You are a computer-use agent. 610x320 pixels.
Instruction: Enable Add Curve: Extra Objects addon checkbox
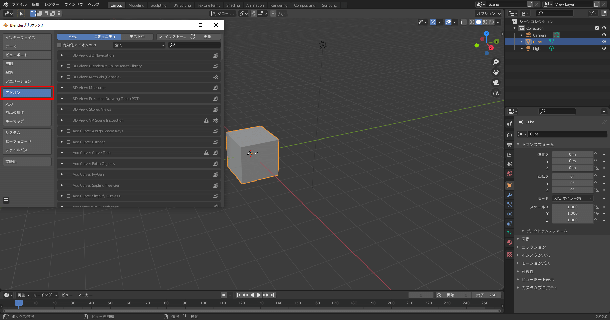tap(68, 164)
